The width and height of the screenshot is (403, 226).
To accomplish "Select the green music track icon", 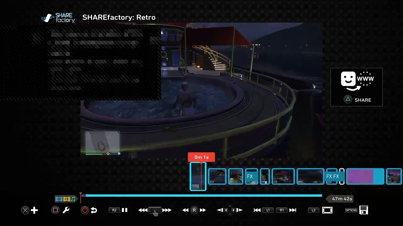I will pyautogui.click(x=73, y=199).
